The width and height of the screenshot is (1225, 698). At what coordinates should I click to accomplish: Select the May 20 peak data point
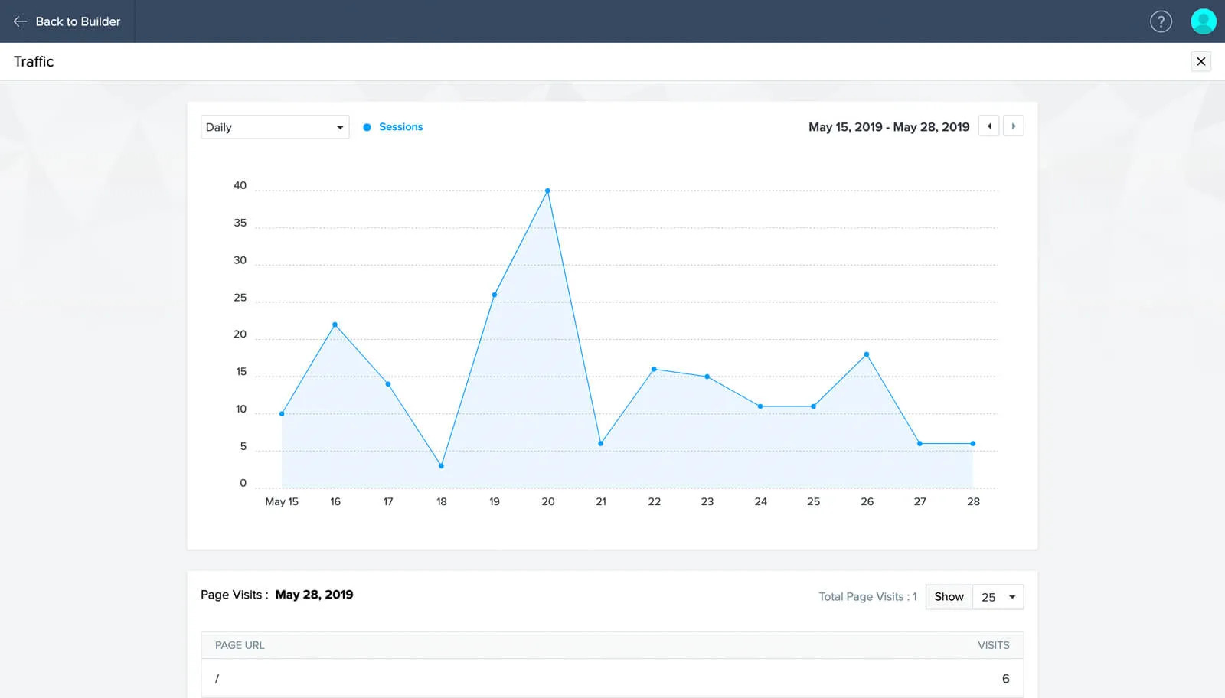pyautogui.click(x=547, y=191)
